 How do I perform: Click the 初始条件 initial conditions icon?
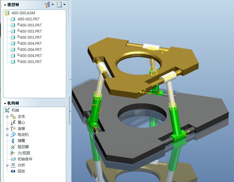[13, 159]
